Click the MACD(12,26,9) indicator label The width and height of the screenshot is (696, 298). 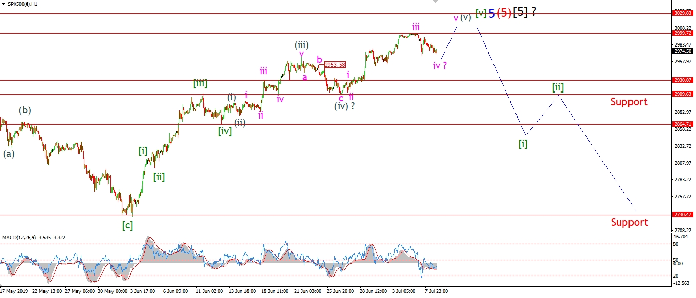33,237
